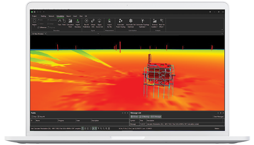
Task: Switch to the Insert ribbon tab
Action: tap(75, 16)
